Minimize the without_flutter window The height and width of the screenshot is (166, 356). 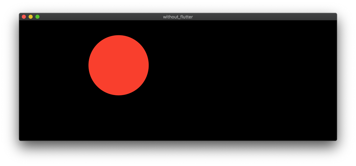tap(31, 16)
